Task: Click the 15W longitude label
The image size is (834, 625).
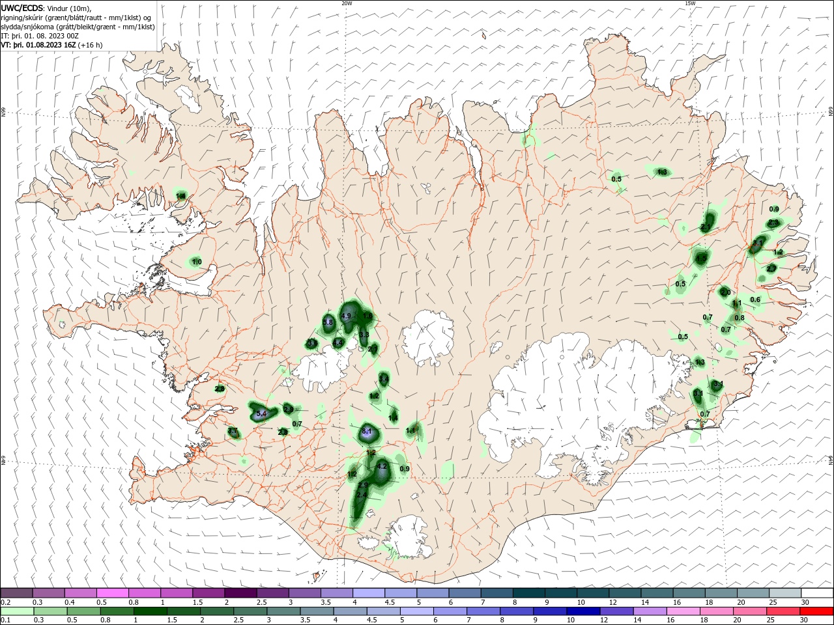Action: (690, 3)
